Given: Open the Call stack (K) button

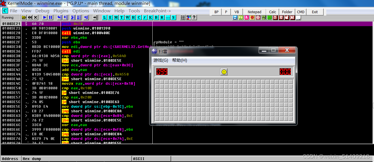Looking at the screenshot, I should tap(150, 18).
